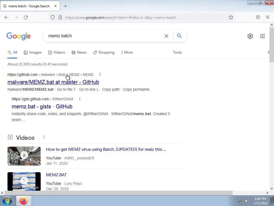Open How to get MEMZ virus using Batch video

pyautogui.click(x=106, y=149)
